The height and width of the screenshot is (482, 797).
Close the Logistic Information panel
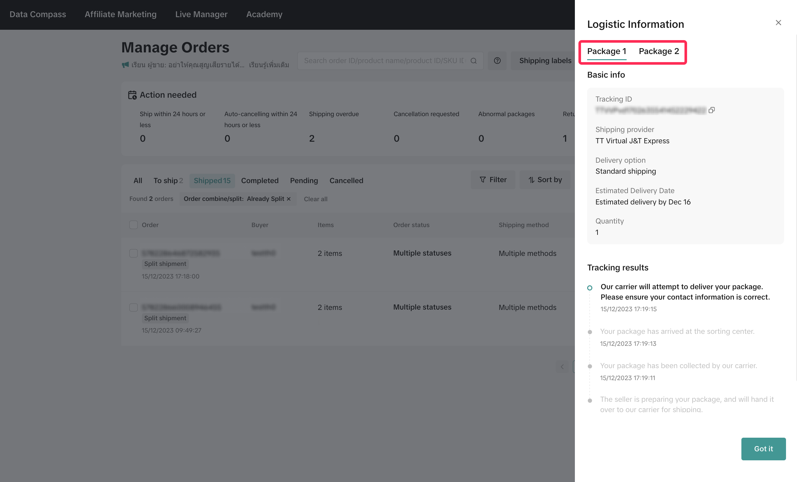point(778,23)
